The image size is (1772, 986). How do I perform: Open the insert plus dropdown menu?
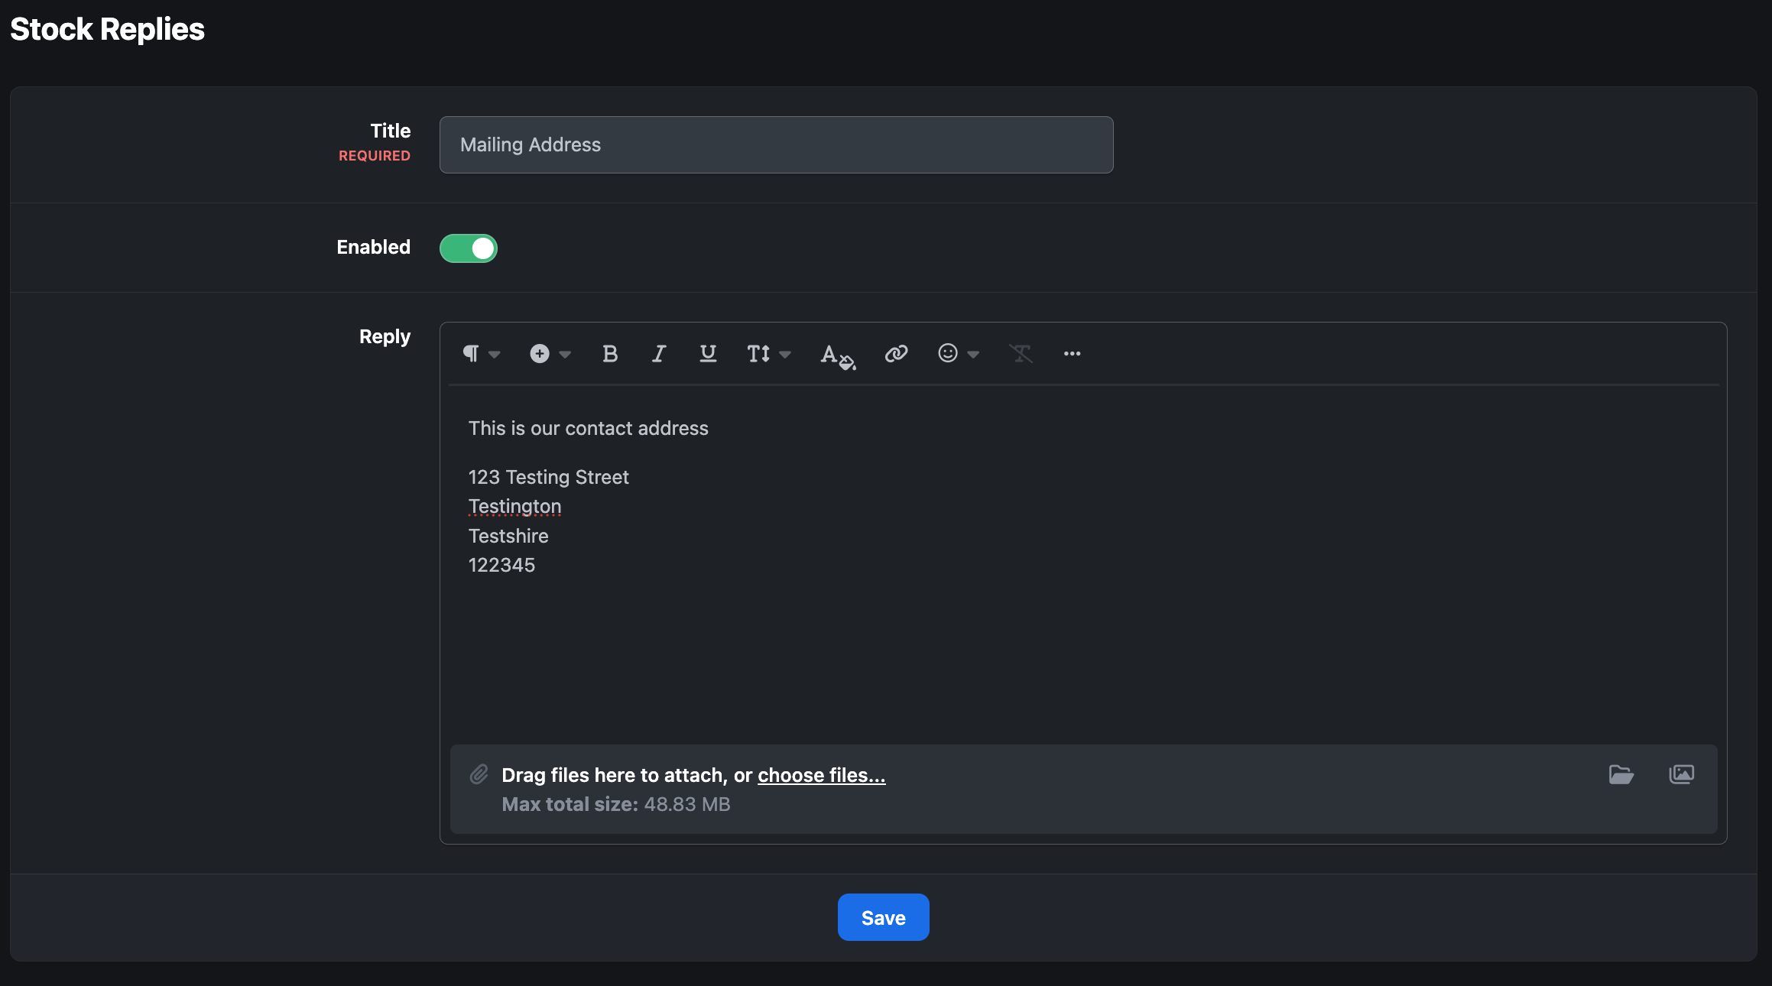[x=550, y=354]
